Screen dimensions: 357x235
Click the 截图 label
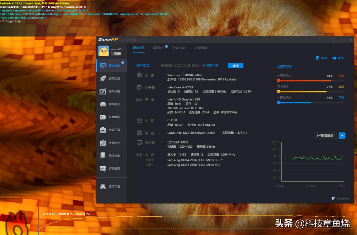tap(341, 58)
